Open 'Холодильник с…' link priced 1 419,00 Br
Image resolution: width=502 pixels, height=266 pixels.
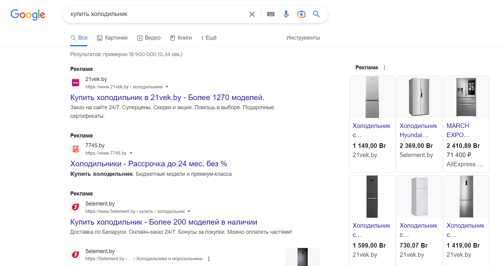click(x=466, y=230)
